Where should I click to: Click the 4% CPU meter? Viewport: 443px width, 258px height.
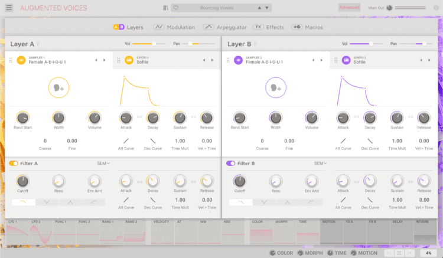click(x=428, y=253)
